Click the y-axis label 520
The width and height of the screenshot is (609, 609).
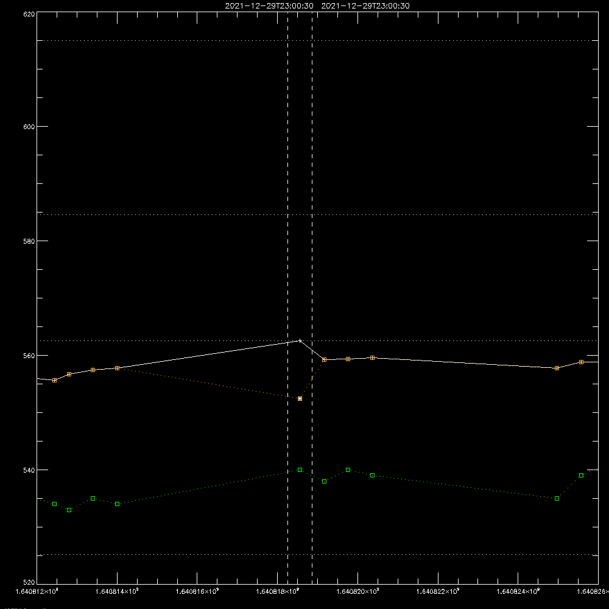[29, 583]
